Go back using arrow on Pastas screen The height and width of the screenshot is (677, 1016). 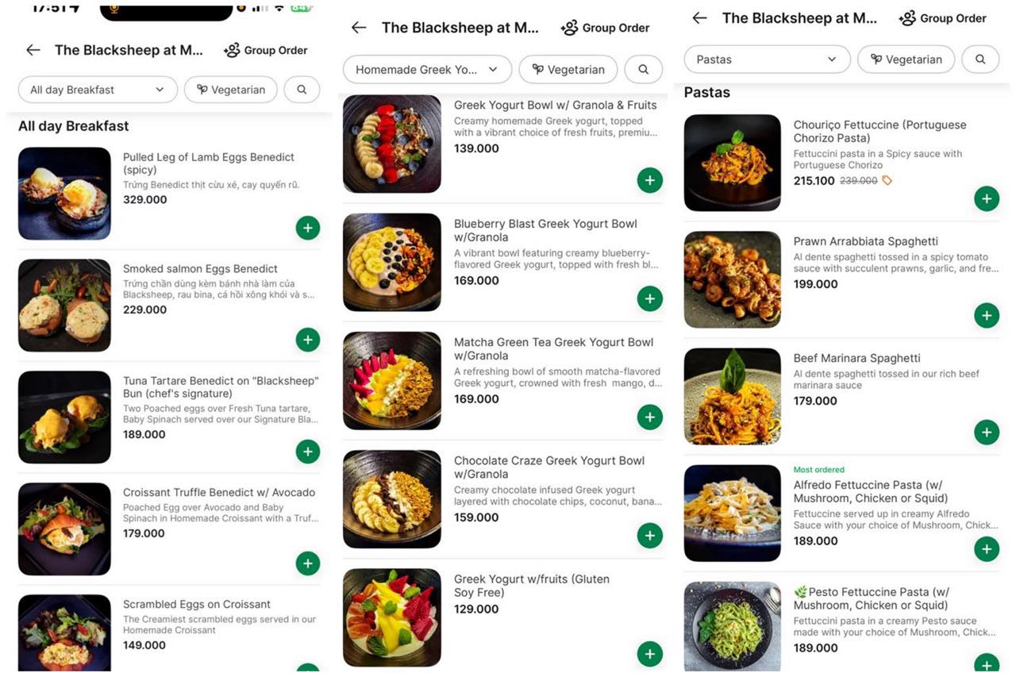coord(699,18)
